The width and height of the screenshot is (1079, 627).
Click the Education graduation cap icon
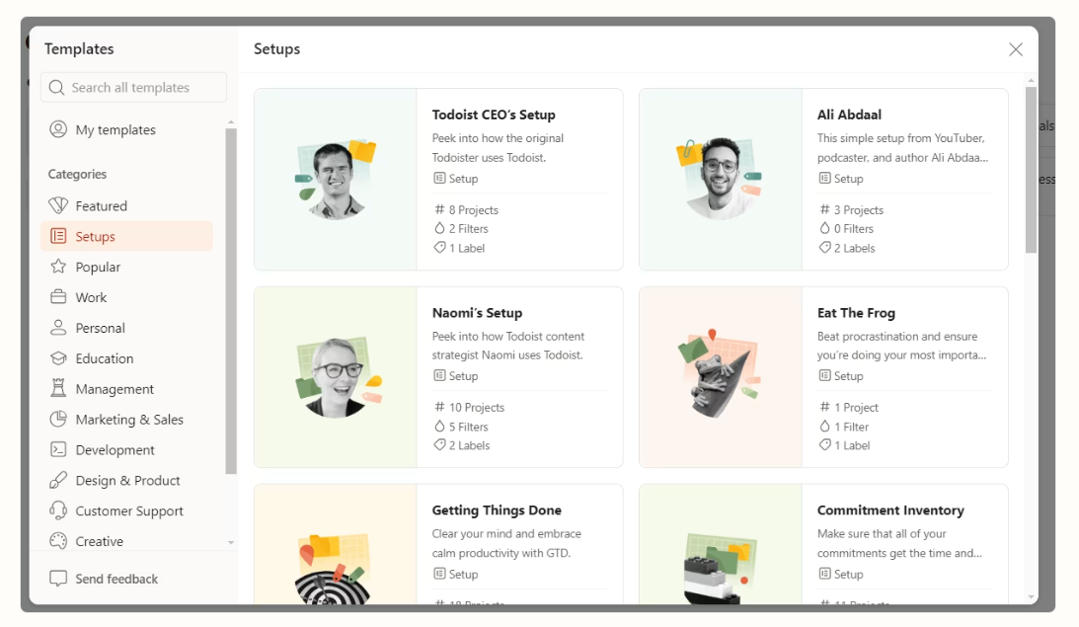coord(58,357)
